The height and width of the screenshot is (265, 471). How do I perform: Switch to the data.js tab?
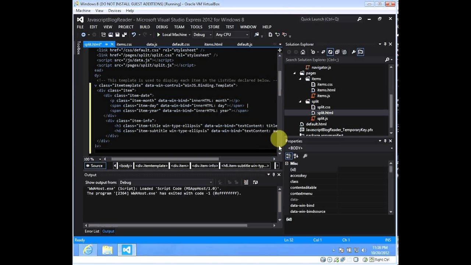coord(152,44)
